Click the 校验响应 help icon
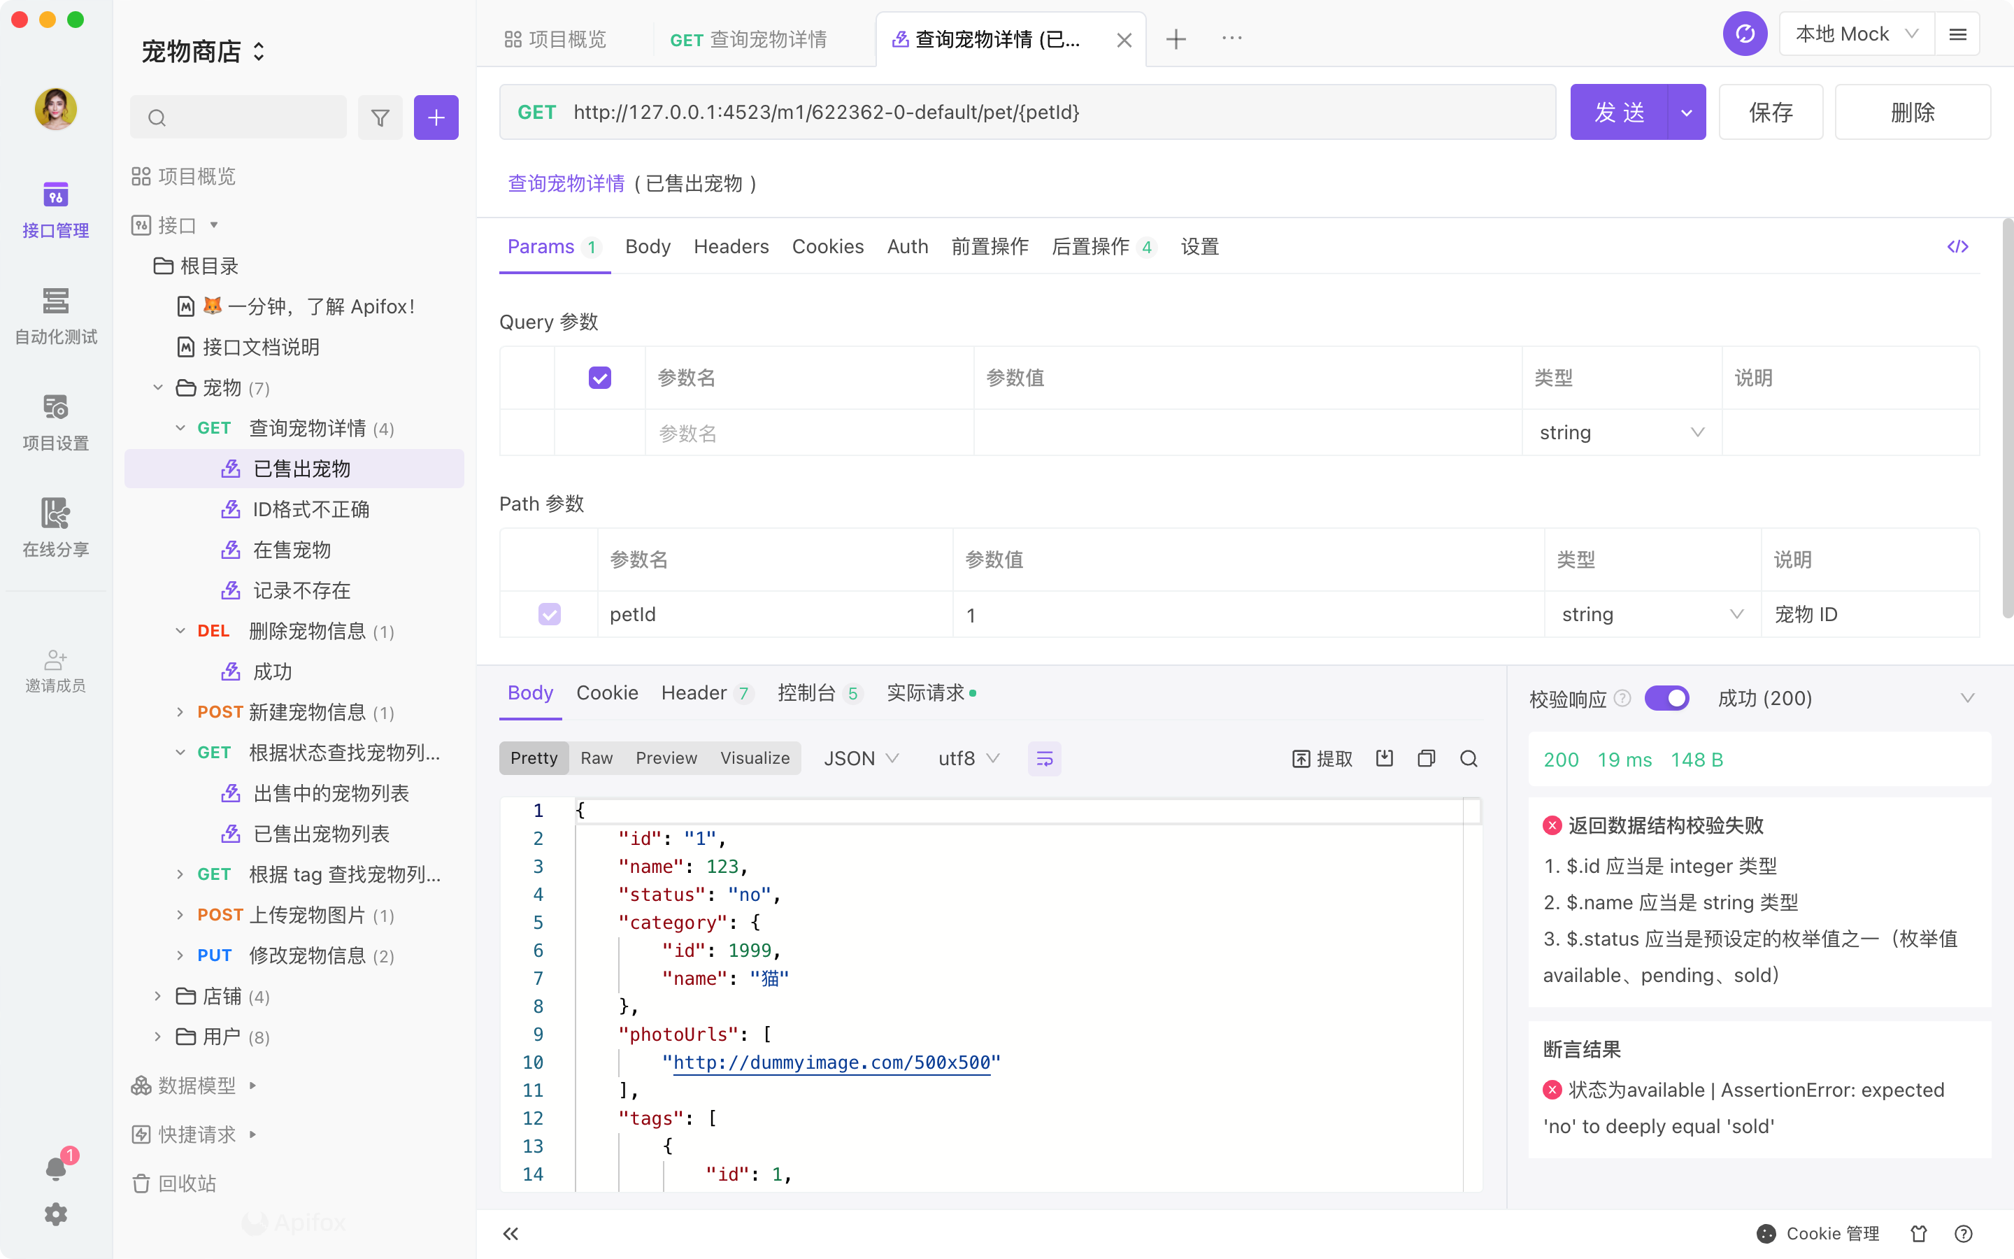 pyautogui.click(x=1622, y=698)
